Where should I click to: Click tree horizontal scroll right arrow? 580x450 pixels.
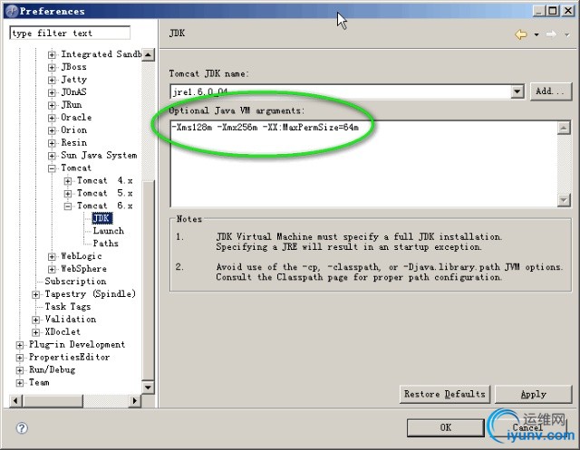134,400
